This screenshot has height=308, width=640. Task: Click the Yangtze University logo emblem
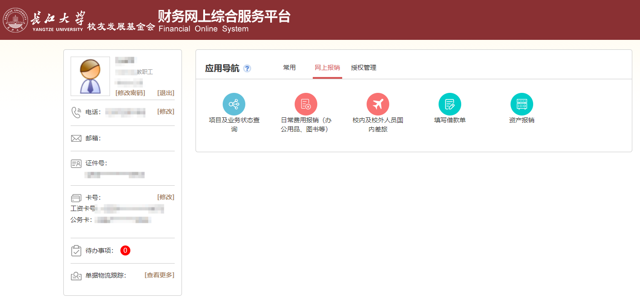point(15,20)
